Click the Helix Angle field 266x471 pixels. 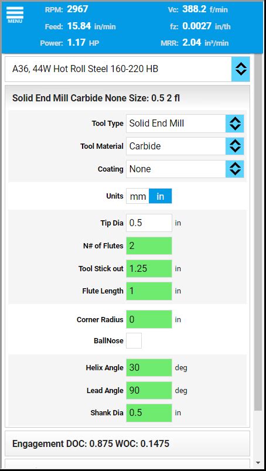pos(149,368)
